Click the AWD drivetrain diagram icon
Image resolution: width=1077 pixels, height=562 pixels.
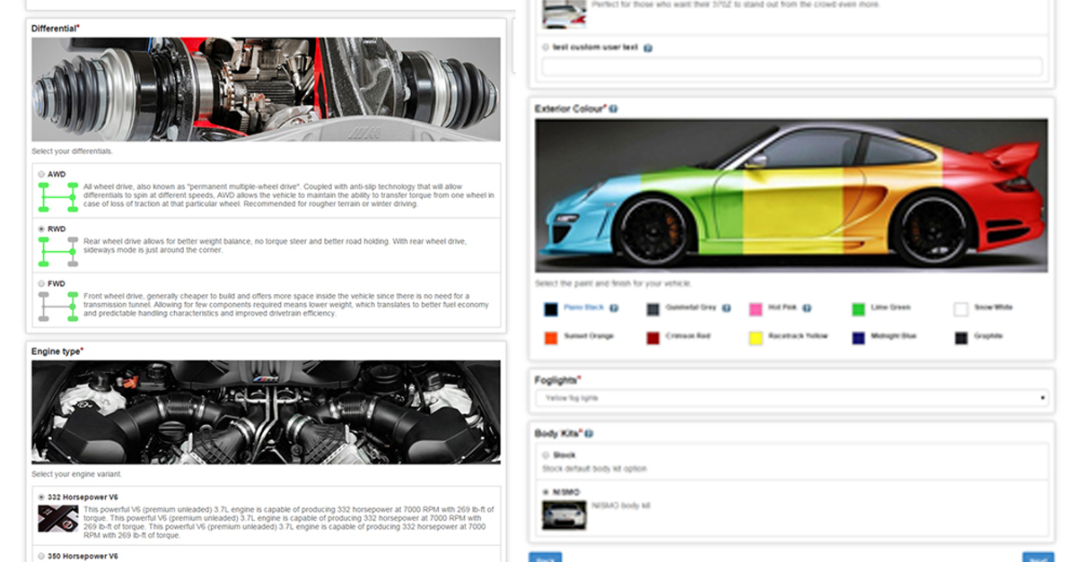point(57,196)
